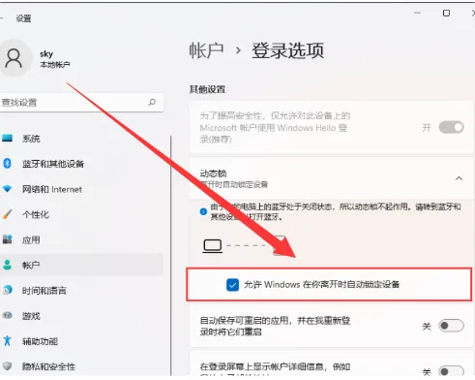Click the 辅助功能 accessibility icon

(7, 341)
